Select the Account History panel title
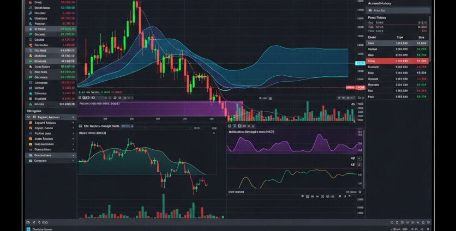The width and height of the screenshot is (456, 231). pyautogui.click(x=379, y=3)
